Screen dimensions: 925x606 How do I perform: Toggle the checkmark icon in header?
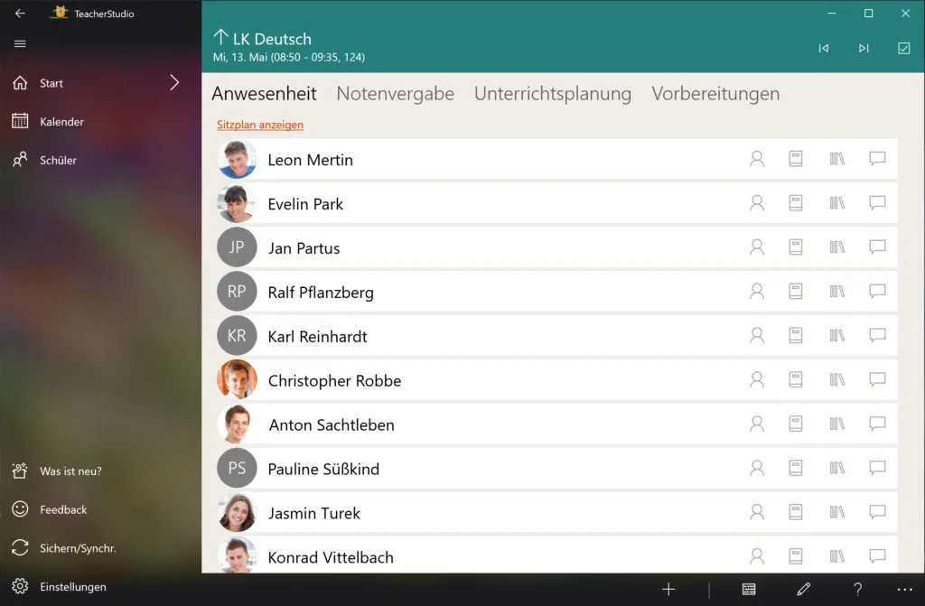[x=903, y=49]
